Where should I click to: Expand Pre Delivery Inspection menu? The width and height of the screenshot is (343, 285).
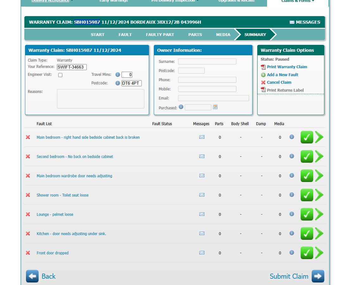click(175, 1)
